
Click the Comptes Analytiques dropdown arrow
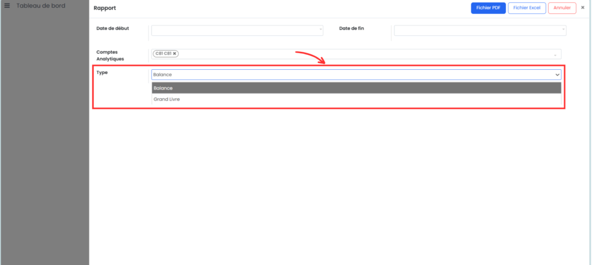tap(556, 55)
